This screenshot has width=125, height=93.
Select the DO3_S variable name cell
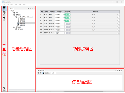[x=46, y=30]
